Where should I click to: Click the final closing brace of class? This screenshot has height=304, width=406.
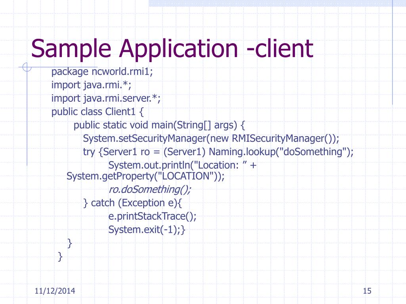coord(60,256)
